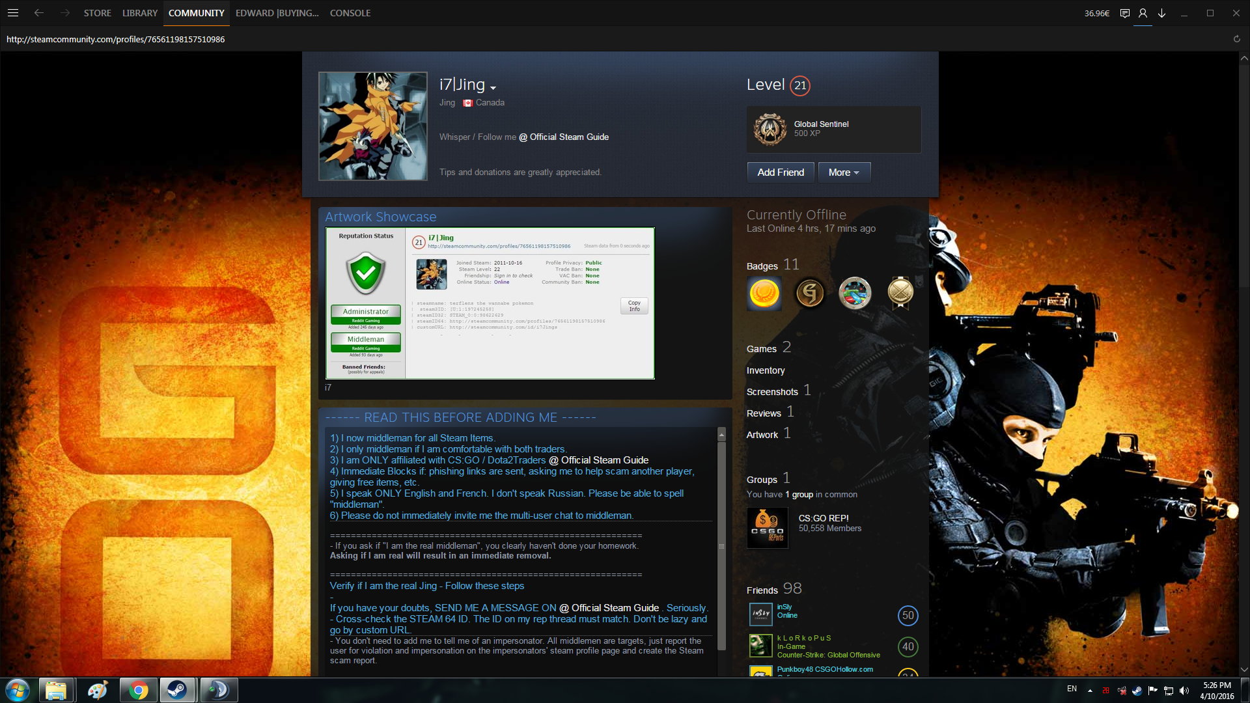Screen dimensions: 1250x703
Task: Open the downloads arrow icon
Action: [x=1161, y=13]
